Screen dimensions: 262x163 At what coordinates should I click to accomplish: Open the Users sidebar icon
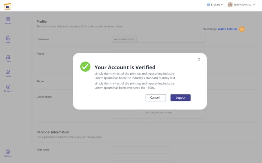point(8,72)
